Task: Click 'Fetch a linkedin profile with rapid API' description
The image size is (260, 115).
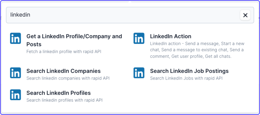Action: (x=64, y=52)
